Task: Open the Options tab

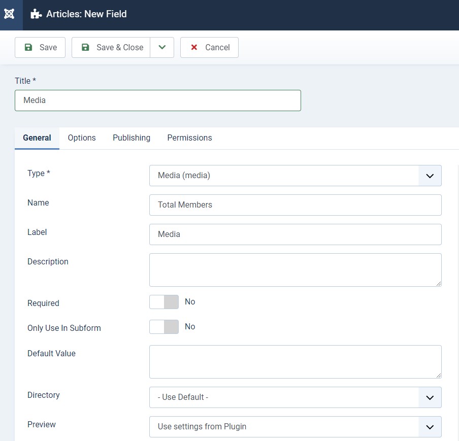Action: pos(82,138)
